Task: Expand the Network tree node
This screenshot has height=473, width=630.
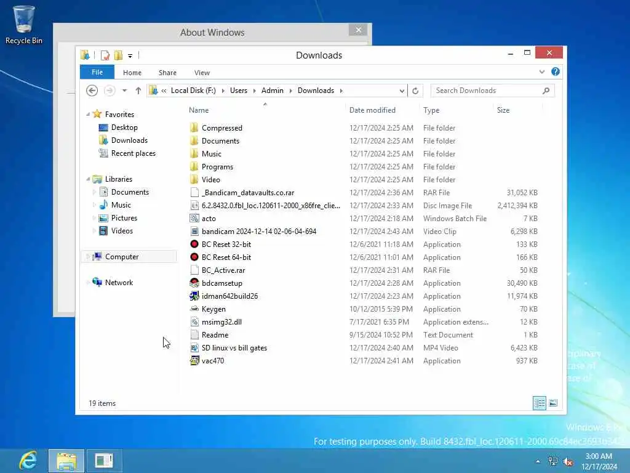Action: click(x=87, y=282)
